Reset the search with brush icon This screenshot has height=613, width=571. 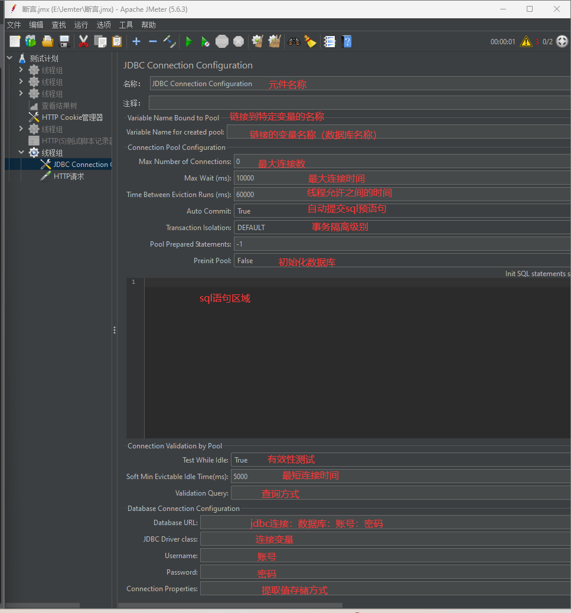coord(311,41)
